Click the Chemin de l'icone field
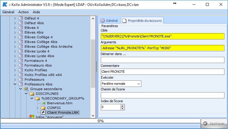Screen dimensions: 228x129 (x=163, y=95)
